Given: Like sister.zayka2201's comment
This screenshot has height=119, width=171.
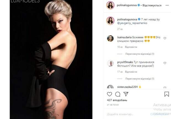Looking at the screenshot, I should coord(165,88).
